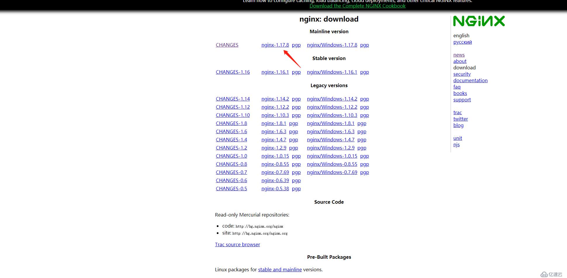Open CHANGES-0.5 link

(x=231, y=189)
